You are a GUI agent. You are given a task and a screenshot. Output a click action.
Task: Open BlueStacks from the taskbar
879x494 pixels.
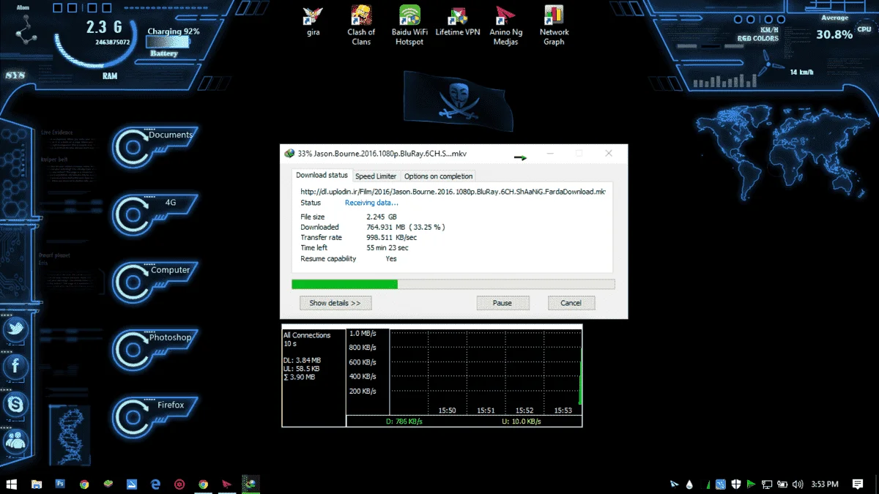108,484
